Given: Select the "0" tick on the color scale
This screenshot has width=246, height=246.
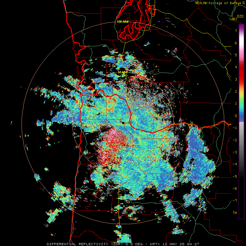Looking at the screenshot, I should pos(236,116).
